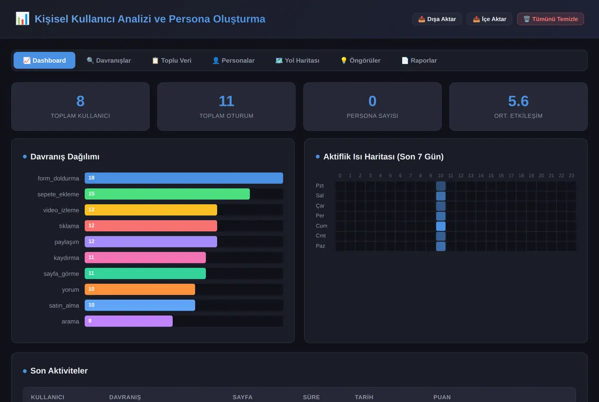
Task: Click the Çar hour 10 heatmap cell
Action: [441, 206]
